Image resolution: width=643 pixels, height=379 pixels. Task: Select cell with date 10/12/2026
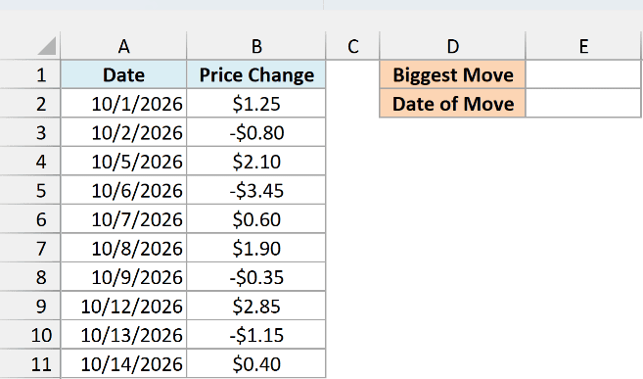123,306
